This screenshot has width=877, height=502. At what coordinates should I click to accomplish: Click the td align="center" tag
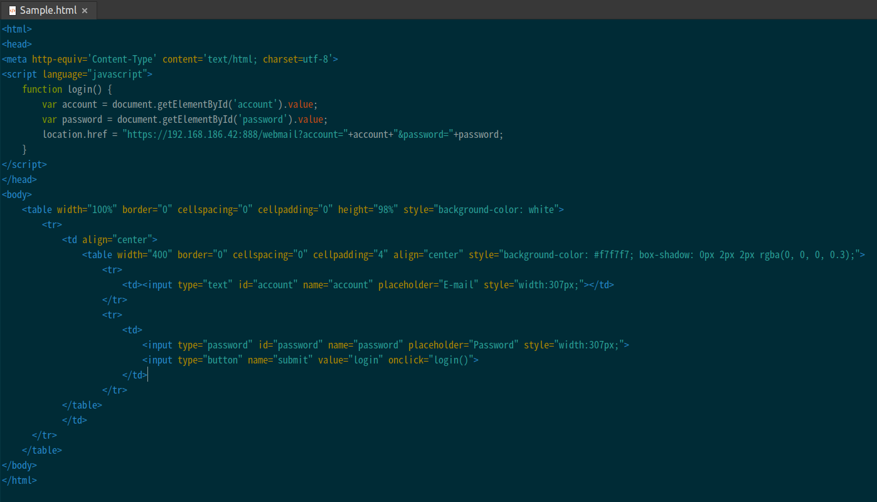pyautogui.click(x=110, y=239)
